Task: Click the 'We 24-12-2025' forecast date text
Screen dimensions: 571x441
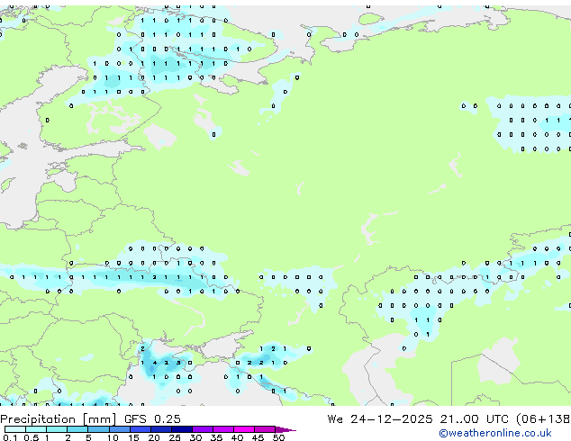Action: [x=380, y=419]
